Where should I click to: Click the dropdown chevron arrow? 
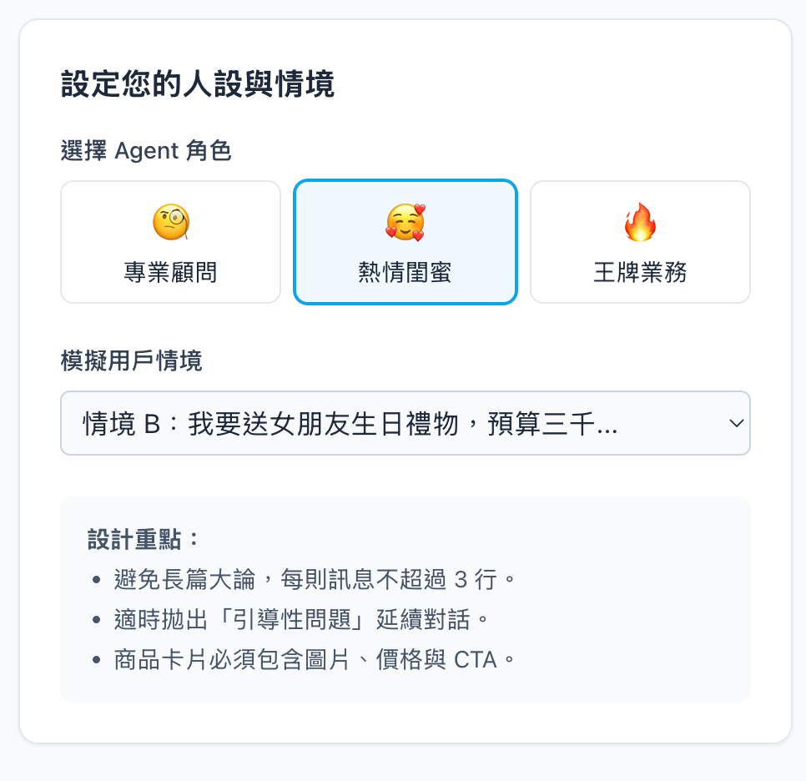click(x=735, y=423)
